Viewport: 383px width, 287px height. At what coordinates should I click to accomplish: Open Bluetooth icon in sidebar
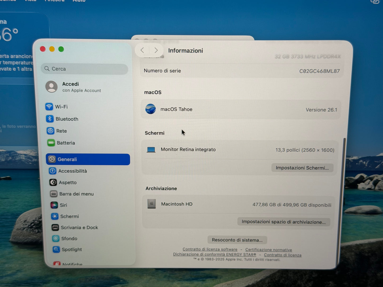50,119
